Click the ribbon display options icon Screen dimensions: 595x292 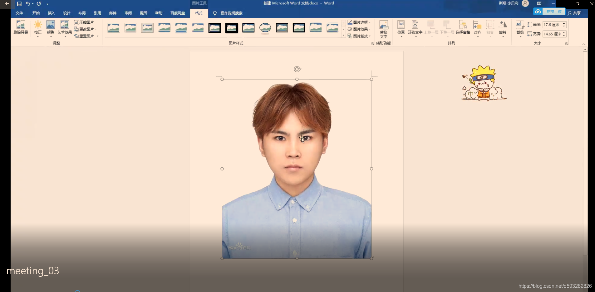click(x=539, y=3)
